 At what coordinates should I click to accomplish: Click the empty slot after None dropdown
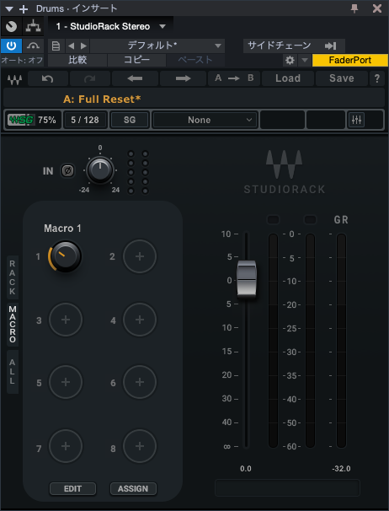(x=282, y=120)
